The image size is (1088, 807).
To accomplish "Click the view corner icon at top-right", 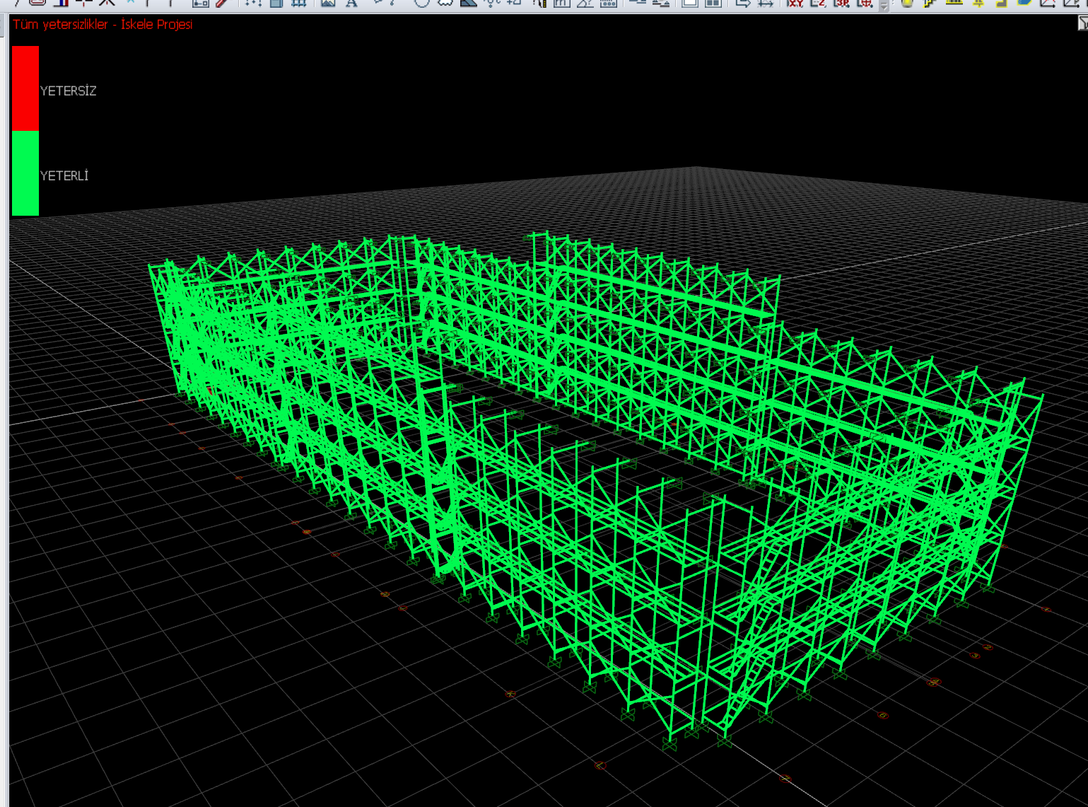I will [1082, 23].
